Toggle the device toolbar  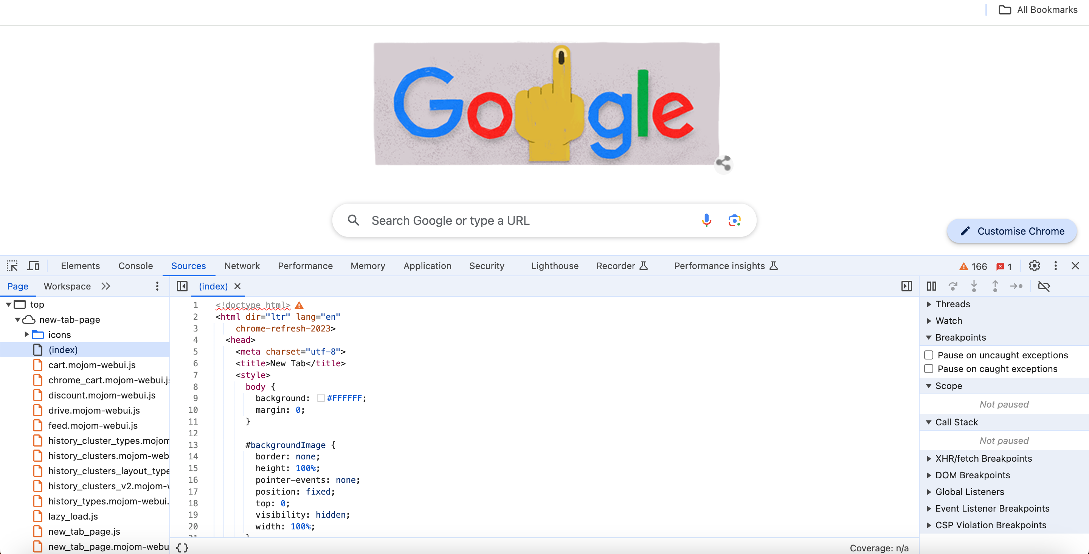pos(33,265)
